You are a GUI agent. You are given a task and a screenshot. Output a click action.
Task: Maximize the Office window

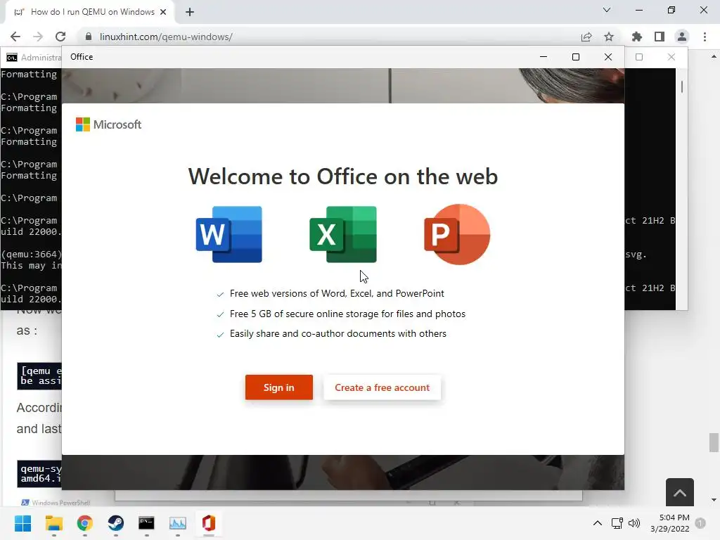coord(576,57)
